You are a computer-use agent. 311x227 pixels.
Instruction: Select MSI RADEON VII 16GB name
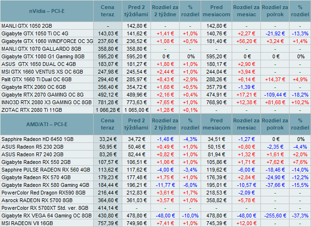pos(27,223)
